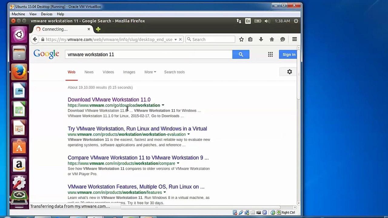Click VirtualBox shared folders icon
388x218 pixels.
[x=253, y=213]
